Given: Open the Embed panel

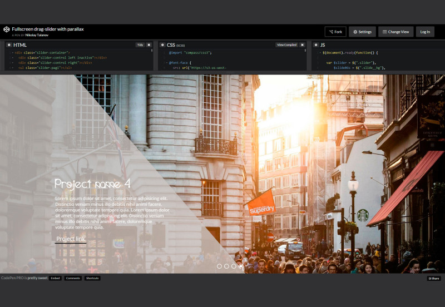Looking at the screenshot, I should click(55, 278).
